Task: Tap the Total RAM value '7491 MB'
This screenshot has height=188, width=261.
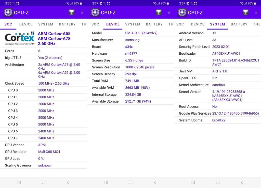Action: (x=132, y=81)
